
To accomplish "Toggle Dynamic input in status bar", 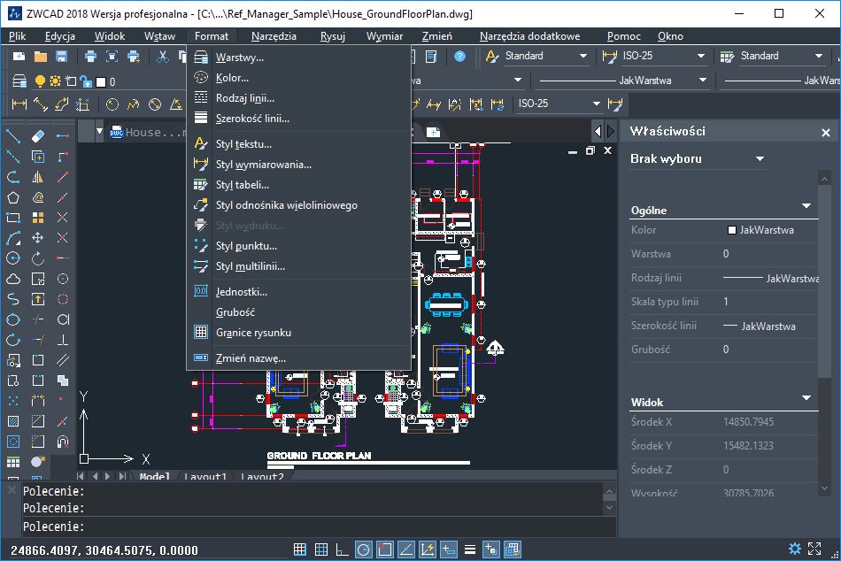I will (449, 549).
